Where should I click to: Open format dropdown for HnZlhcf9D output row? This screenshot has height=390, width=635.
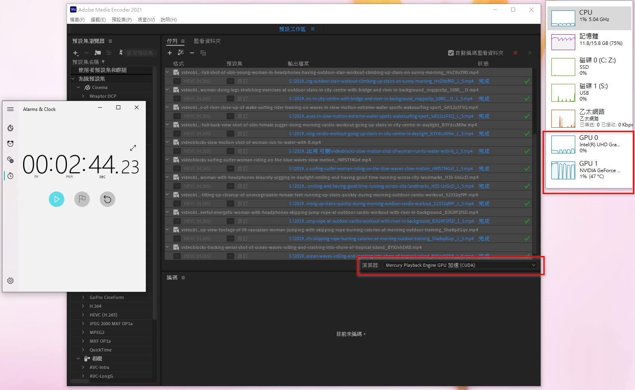pyautogui.click(x=176, y=81)
